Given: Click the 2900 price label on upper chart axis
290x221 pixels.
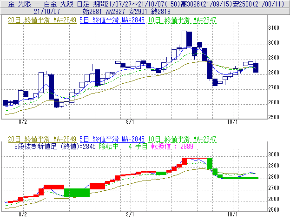Looking at the screenshot, I should point(274,58).
